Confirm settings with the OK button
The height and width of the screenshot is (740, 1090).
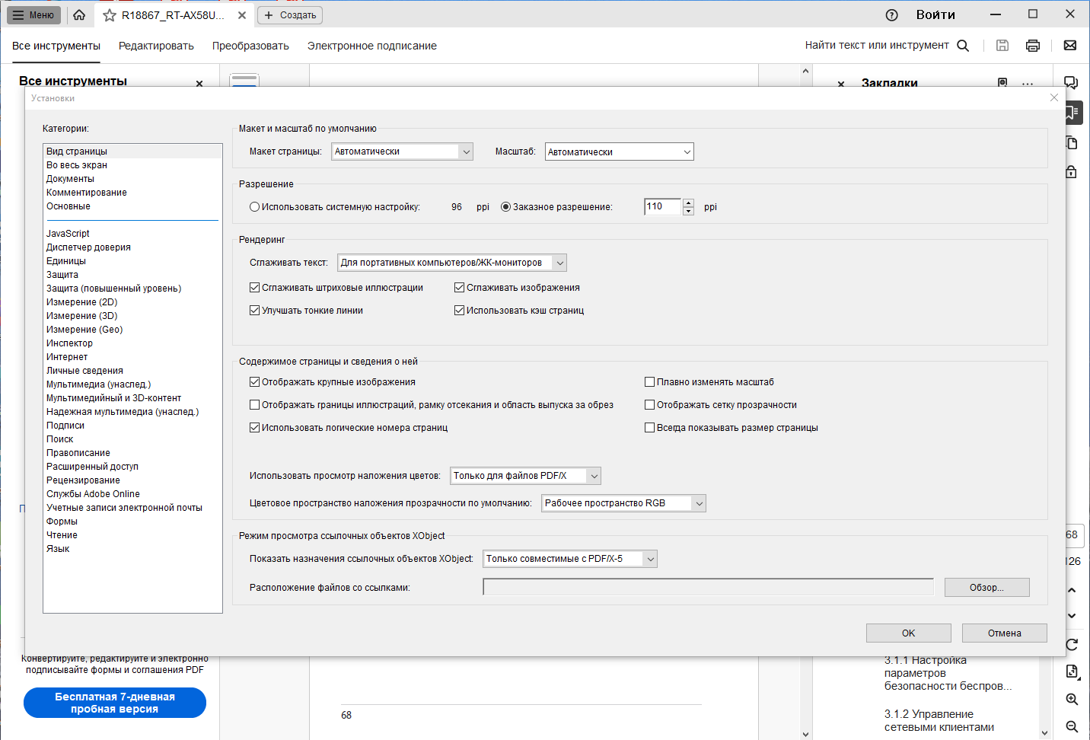click(x=908, y=633)
